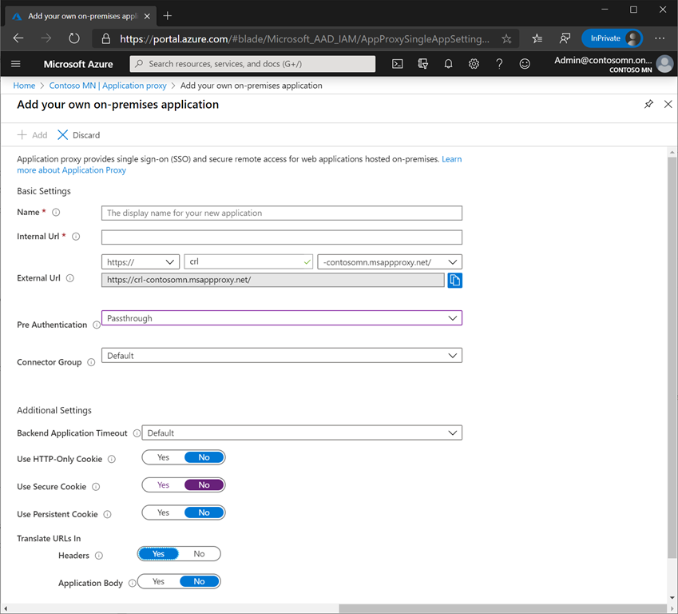The image size is (678, 614).
Task: Expand the Pre Authentication dropdown
Action: pos(281,318)
